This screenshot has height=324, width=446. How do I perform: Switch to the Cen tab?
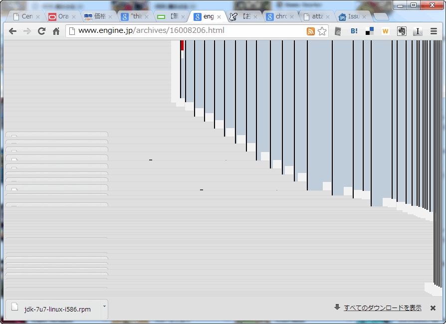[x=27, y=16]
